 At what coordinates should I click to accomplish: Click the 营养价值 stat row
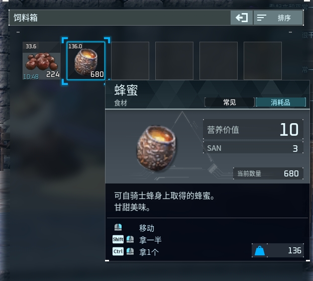pos(253,129)
